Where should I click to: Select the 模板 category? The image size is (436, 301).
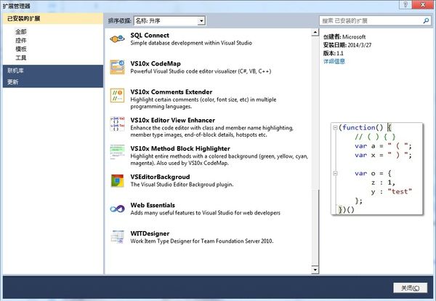[21, 49]
